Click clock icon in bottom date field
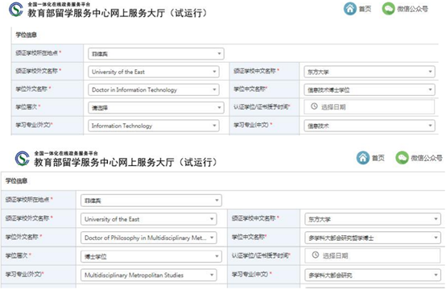446x290 pixels. [x=316, y=255]
